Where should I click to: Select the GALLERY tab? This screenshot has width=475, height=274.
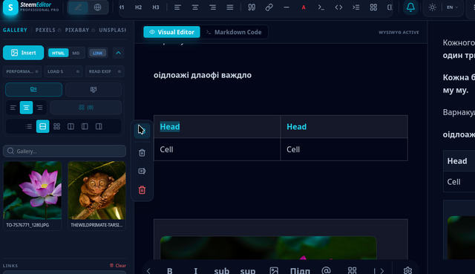point(15,30)
